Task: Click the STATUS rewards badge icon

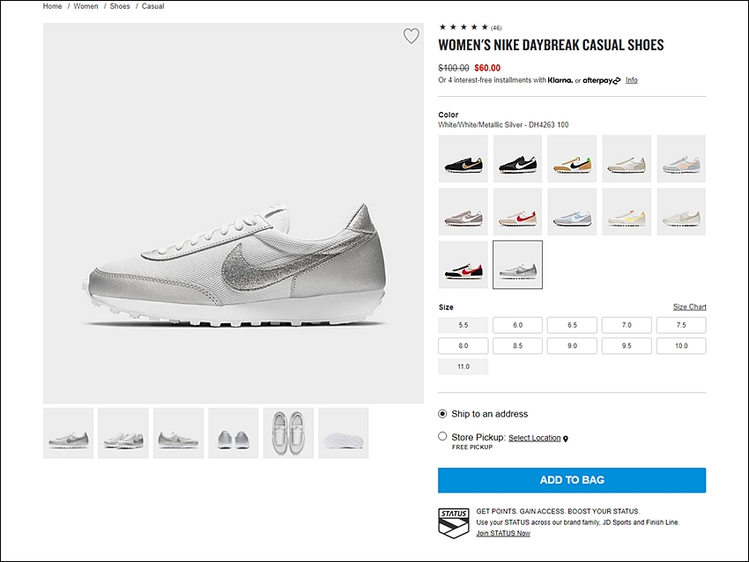Action: [x=453, y=523]
